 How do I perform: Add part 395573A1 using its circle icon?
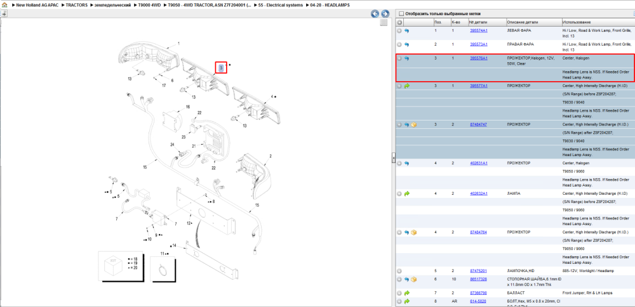(399, 44)
